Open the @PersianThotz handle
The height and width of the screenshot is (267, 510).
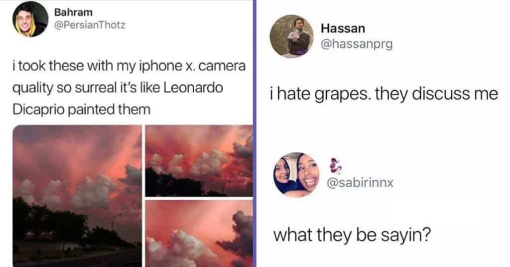[90, 25]
